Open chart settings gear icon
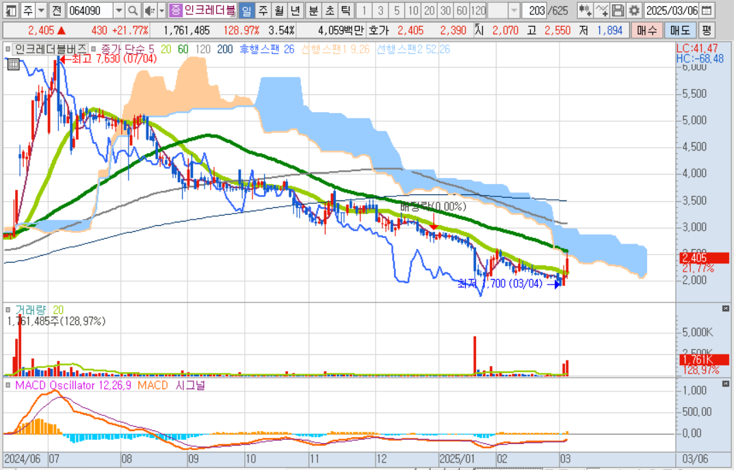The width and height of the screenshot is (734, 470). point(634,10)
